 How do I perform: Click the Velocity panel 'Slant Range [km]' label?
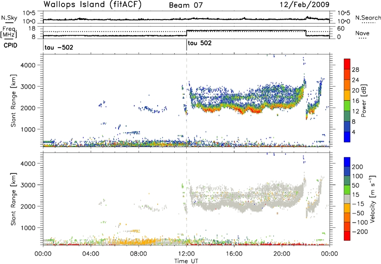(x=13, y=199)
